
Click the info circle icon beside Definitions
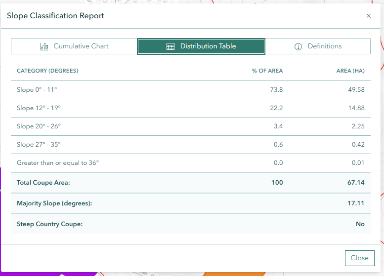298,46
